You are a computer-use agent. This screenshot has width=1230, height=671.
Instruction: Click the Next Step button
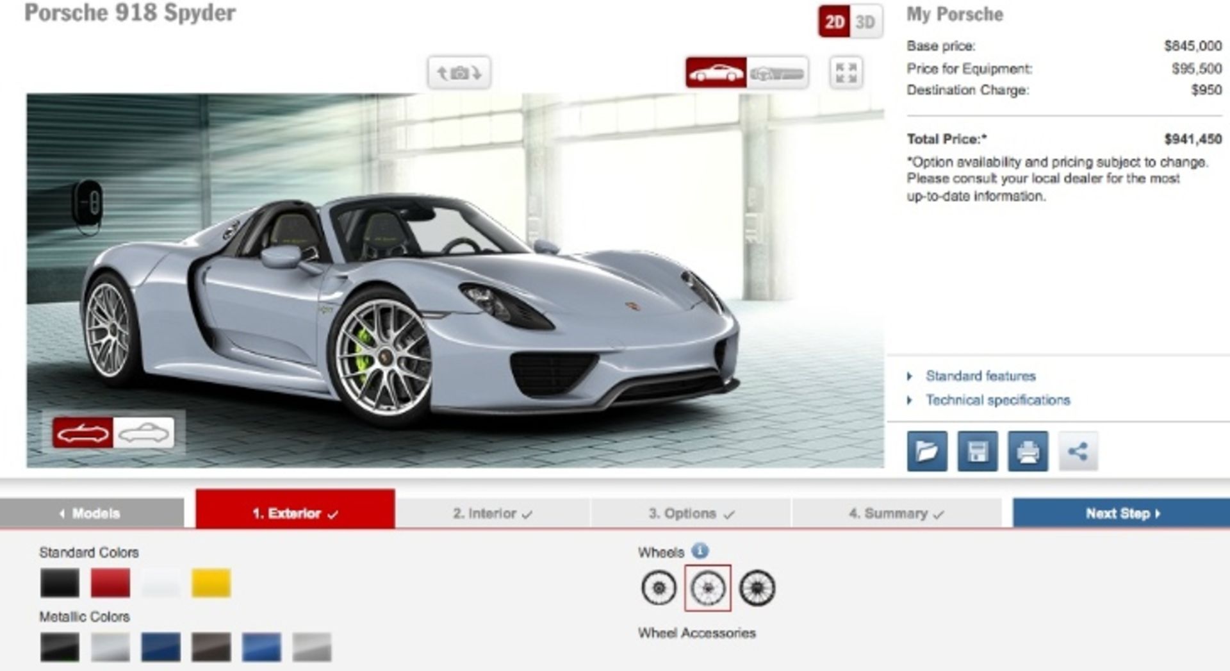click(x=1122, y=513)
